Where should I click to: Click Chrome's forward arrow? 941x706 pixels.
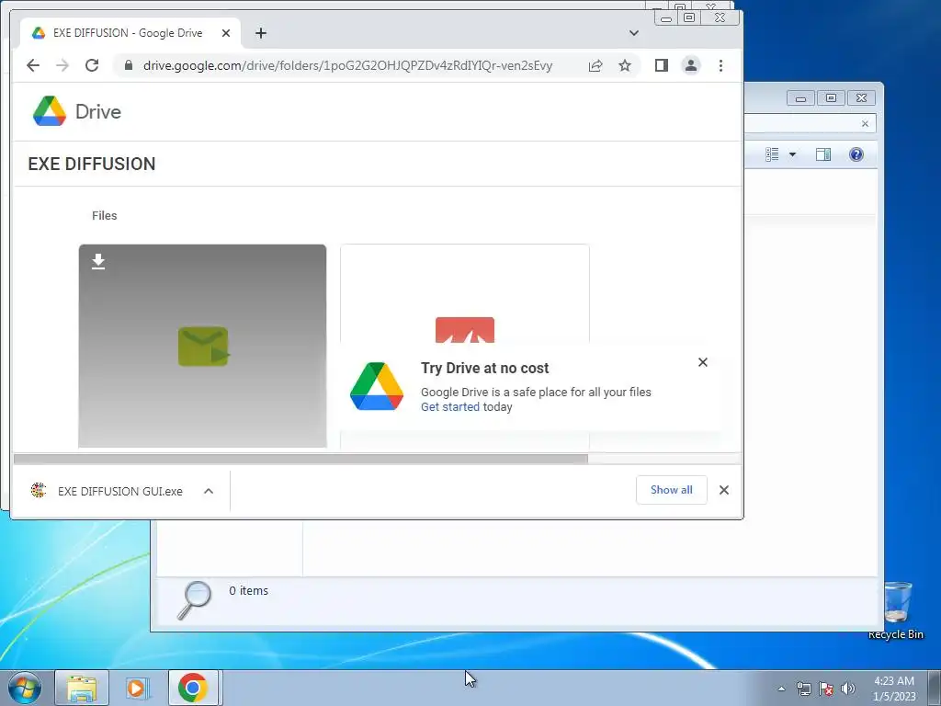62,65
